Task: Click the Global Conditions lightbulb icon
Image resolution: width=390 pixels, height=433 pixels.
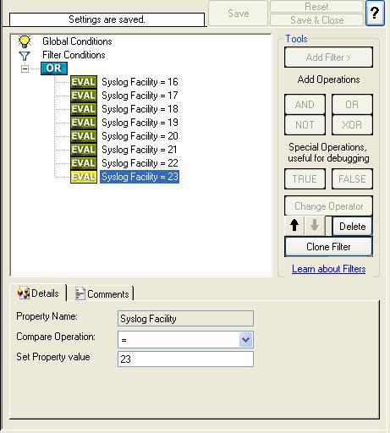Action: pos(25,41)
